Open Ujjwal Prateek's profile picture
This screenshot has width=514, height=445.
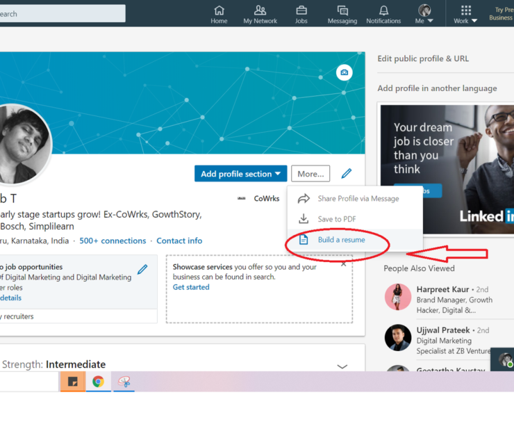click(397, 338)
